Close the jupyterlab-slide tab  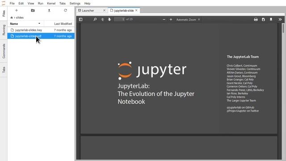coord(136,10)
